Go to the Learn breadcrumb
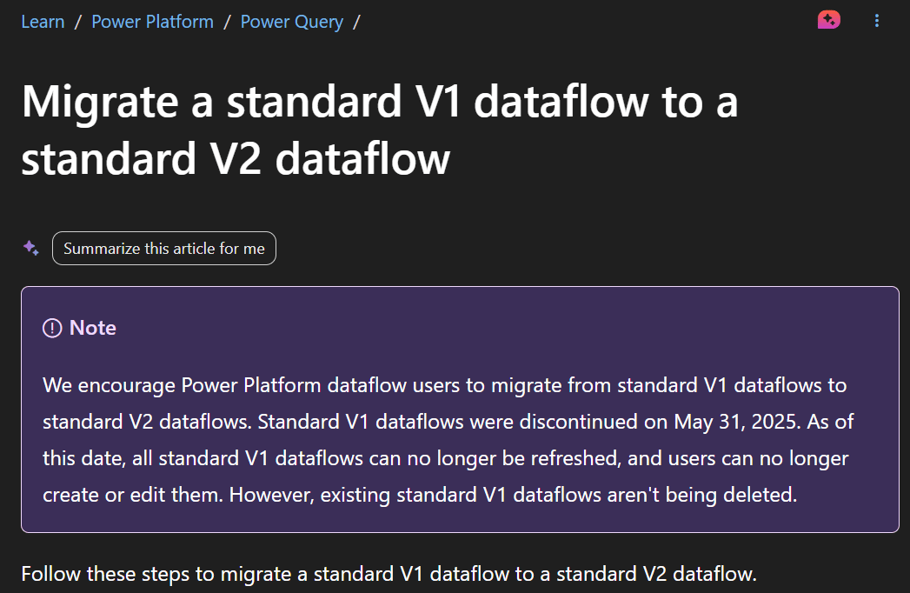Viewport: 910px width, 593px height. pyautogui.click(x=43, y=22)
